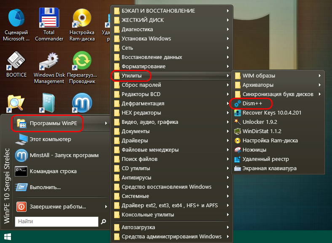The image size is (332, 243).
Task: Open Диагностика folder
Action: click(172, 29)
